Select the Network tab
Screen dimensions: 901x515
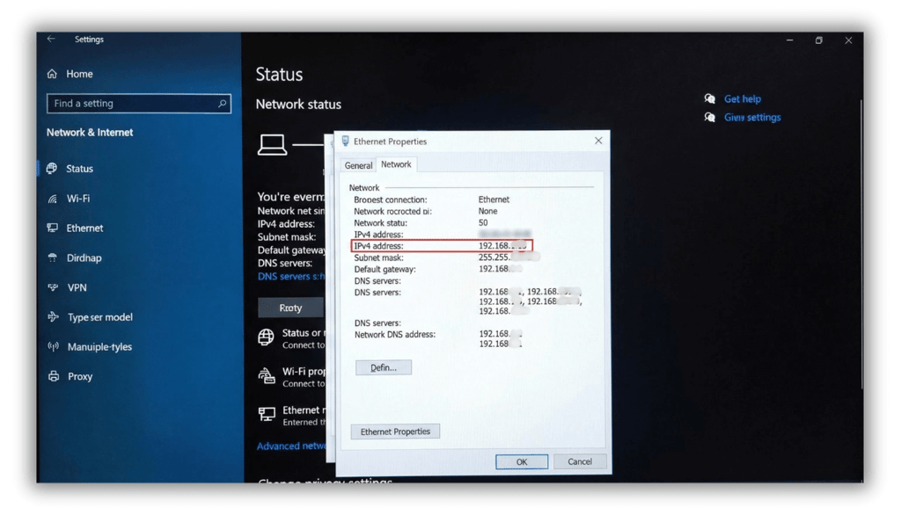click(x=396, y=164)
